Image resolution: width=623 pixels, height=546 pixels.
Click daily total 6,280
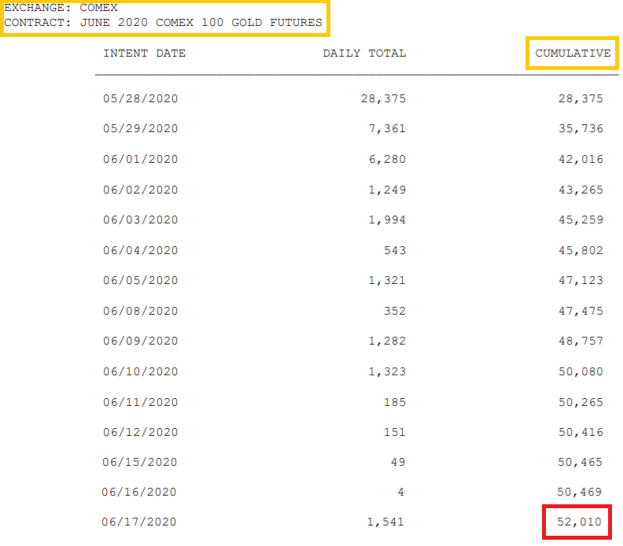click(387, 160)
